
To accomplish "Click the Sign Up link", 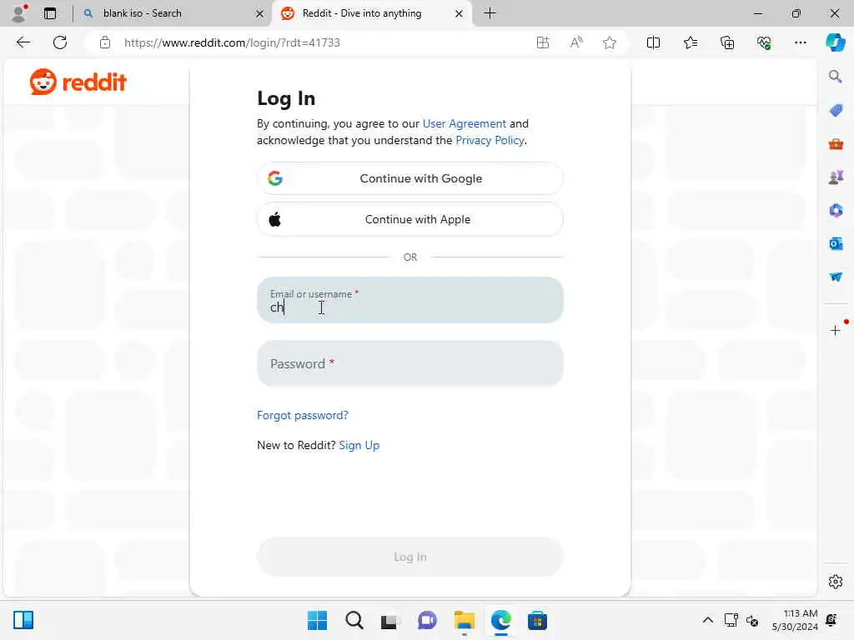I will [359, 445].
